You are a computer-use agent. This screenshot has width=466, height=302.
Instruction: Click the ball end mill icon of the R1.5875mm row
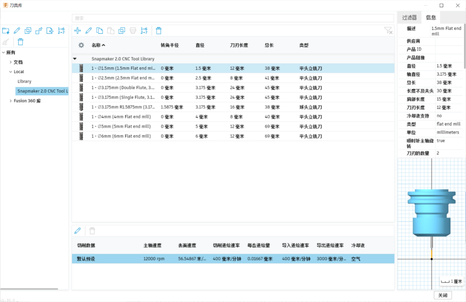tap(81, 107)
